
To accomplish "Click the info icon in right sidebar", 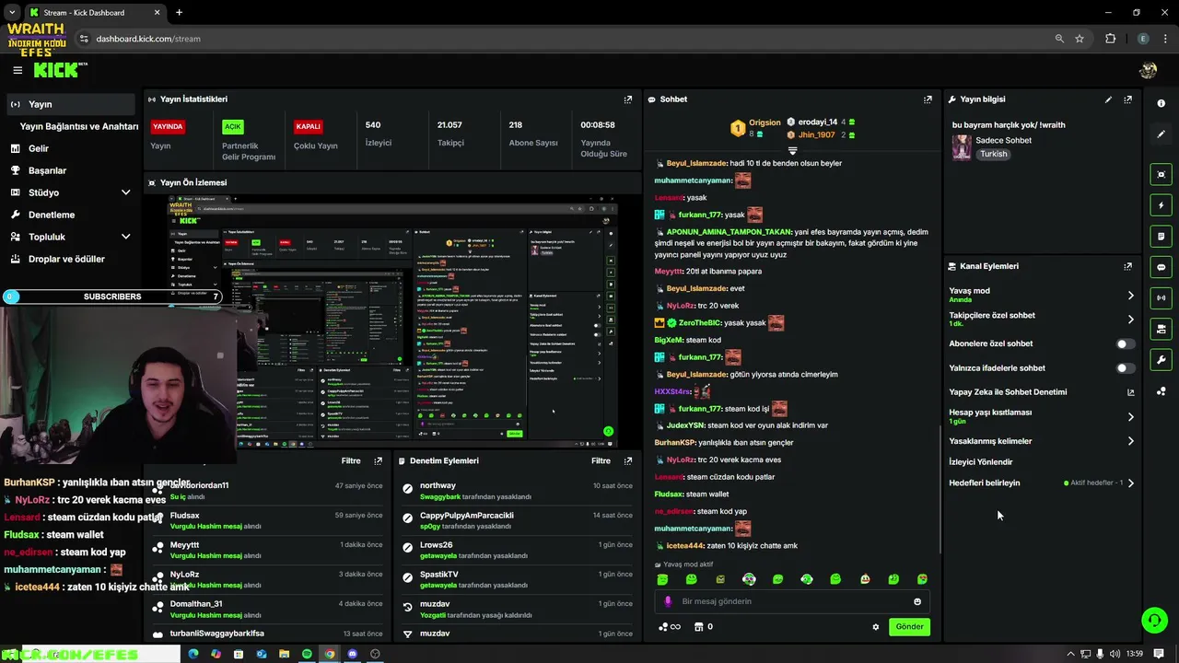I will point(1161,103).
